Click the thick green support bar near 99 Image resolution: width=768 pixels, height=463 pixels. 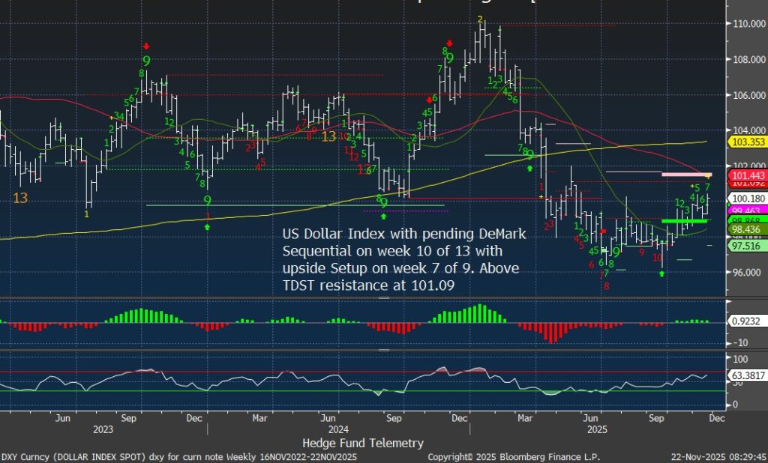(684, 221)
